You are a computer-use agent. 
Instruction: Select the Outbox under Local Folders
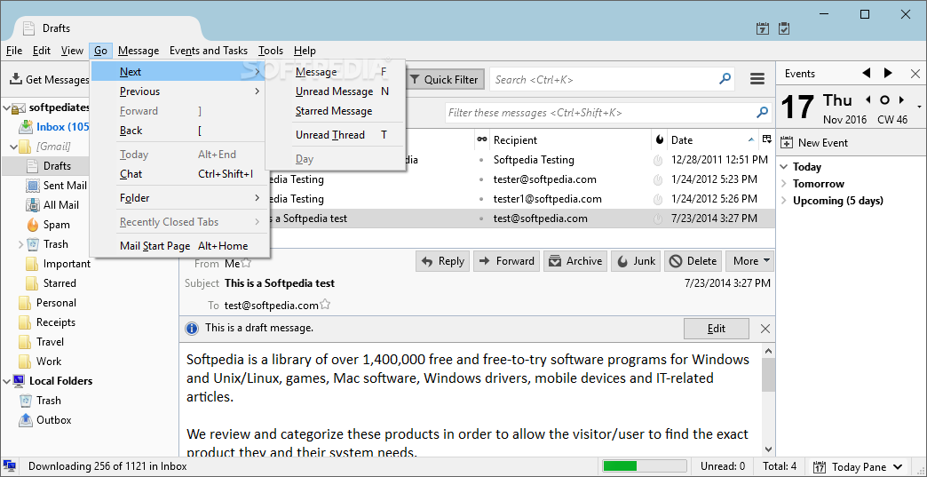(x=54, y=419)
